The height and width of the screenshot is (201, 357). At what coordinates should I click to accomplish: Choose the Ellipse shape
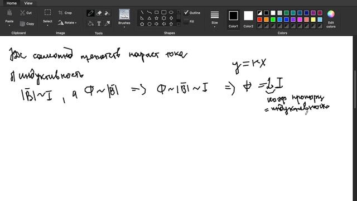click(171, 12)
